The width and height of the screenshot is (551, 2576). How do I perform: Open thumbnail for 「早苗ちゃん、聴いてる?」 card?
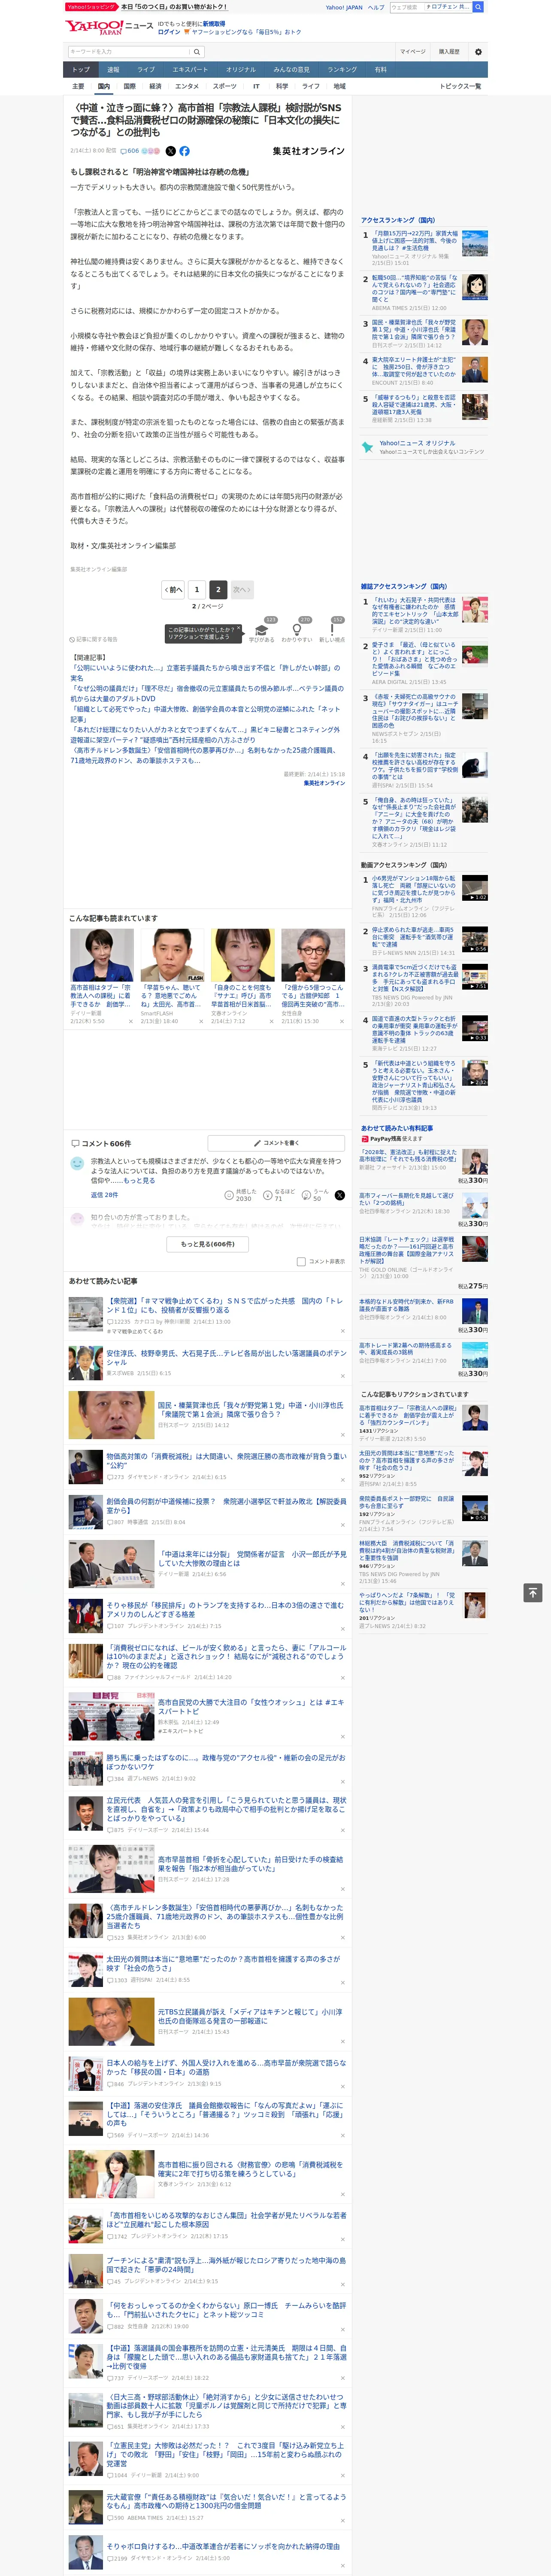tap(172, 955)
